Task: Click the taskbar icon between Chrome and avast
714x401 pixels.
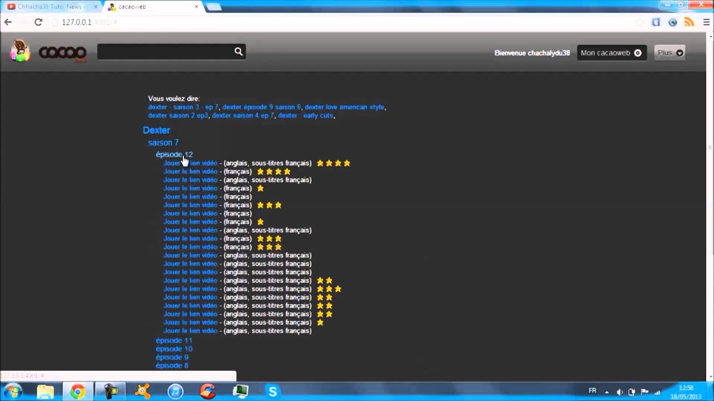Action: pos(110,392)
